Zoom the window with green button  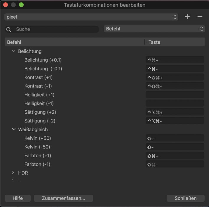tap(21, 5)
